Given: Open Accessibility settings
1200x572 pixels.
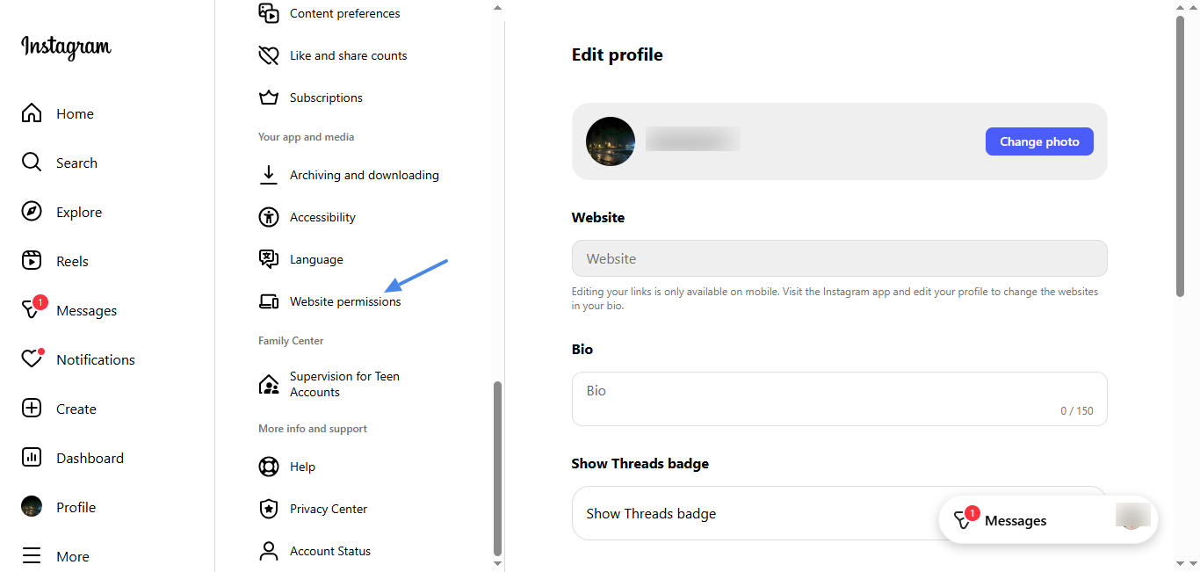Looking at the screenshot, I should pyautogui.click(x=322, y=217).
